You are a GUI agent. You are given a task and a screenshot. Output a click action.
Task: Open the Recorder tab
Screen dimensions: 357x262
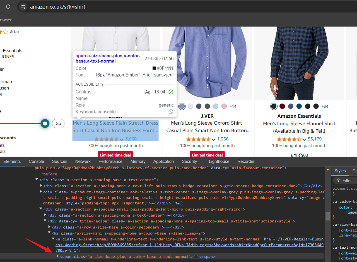point(246,161)
